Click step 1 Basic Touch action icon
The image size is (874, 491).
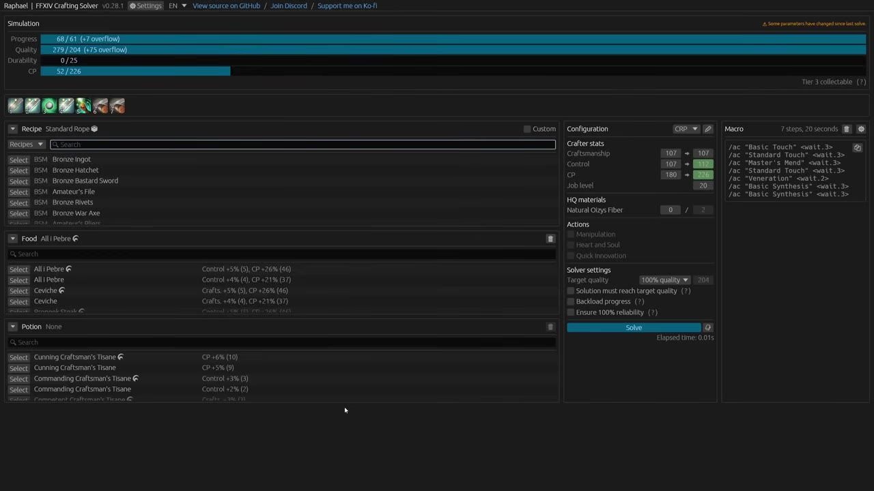click(x=16, y=106)
